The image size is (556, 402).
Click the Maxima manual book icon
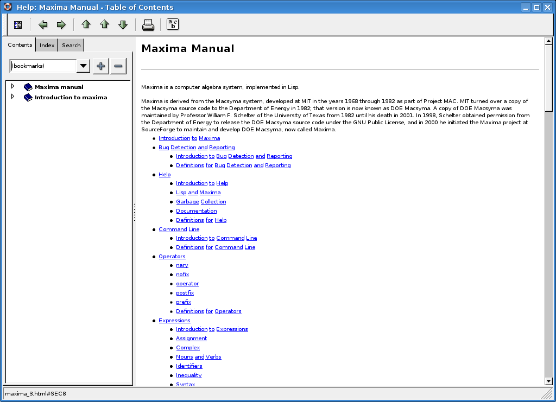28,87
